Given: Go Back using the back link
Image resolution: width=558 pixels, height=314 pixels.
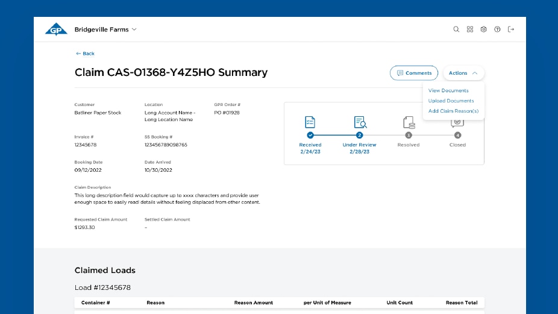Looking at the screenshot, I should pyautogui.click(x=85, y=54).
